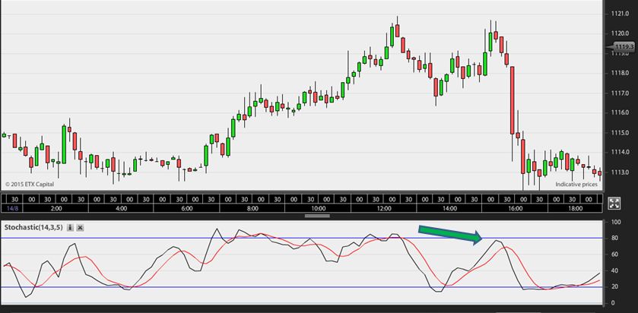Remove the Stochastic indicator with X
Viewport: 638px width, 313px height.
pyautogui.click(x=80, y=228)
